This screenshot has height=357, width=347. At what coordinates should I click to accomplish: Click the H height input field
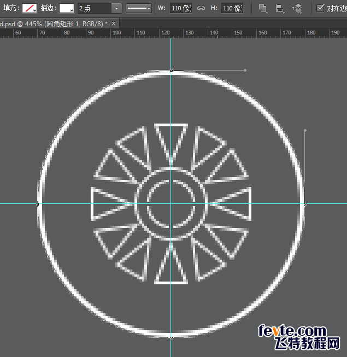pos(232,8)
